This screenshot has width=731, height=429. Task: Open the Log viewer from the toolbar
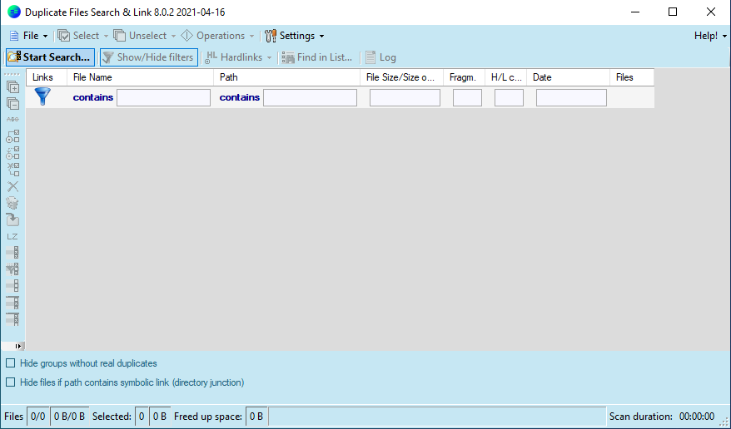(x=380, y=57)
